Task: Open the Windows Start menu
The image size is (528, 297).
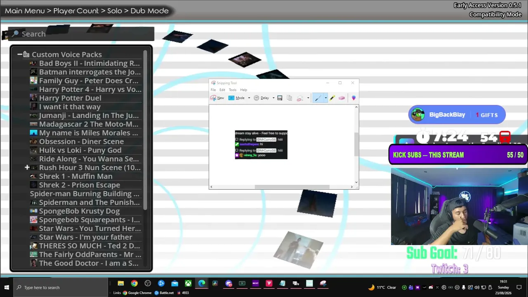Action: (x=7, y=287)
